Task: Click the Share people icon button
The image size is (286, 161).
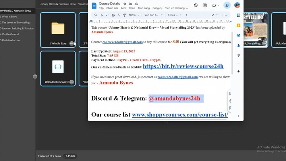Action: tap(227, 5)
